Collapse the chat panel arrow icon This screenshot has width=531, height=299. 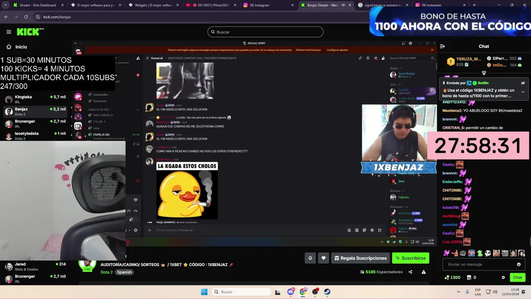[442, 47]
